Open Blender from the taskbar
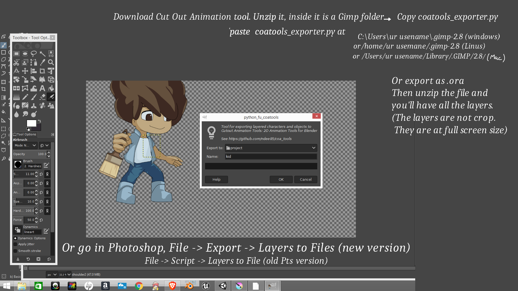Image resolution: width=518 pixels, height=291 pixels. [x=189, y=286]
